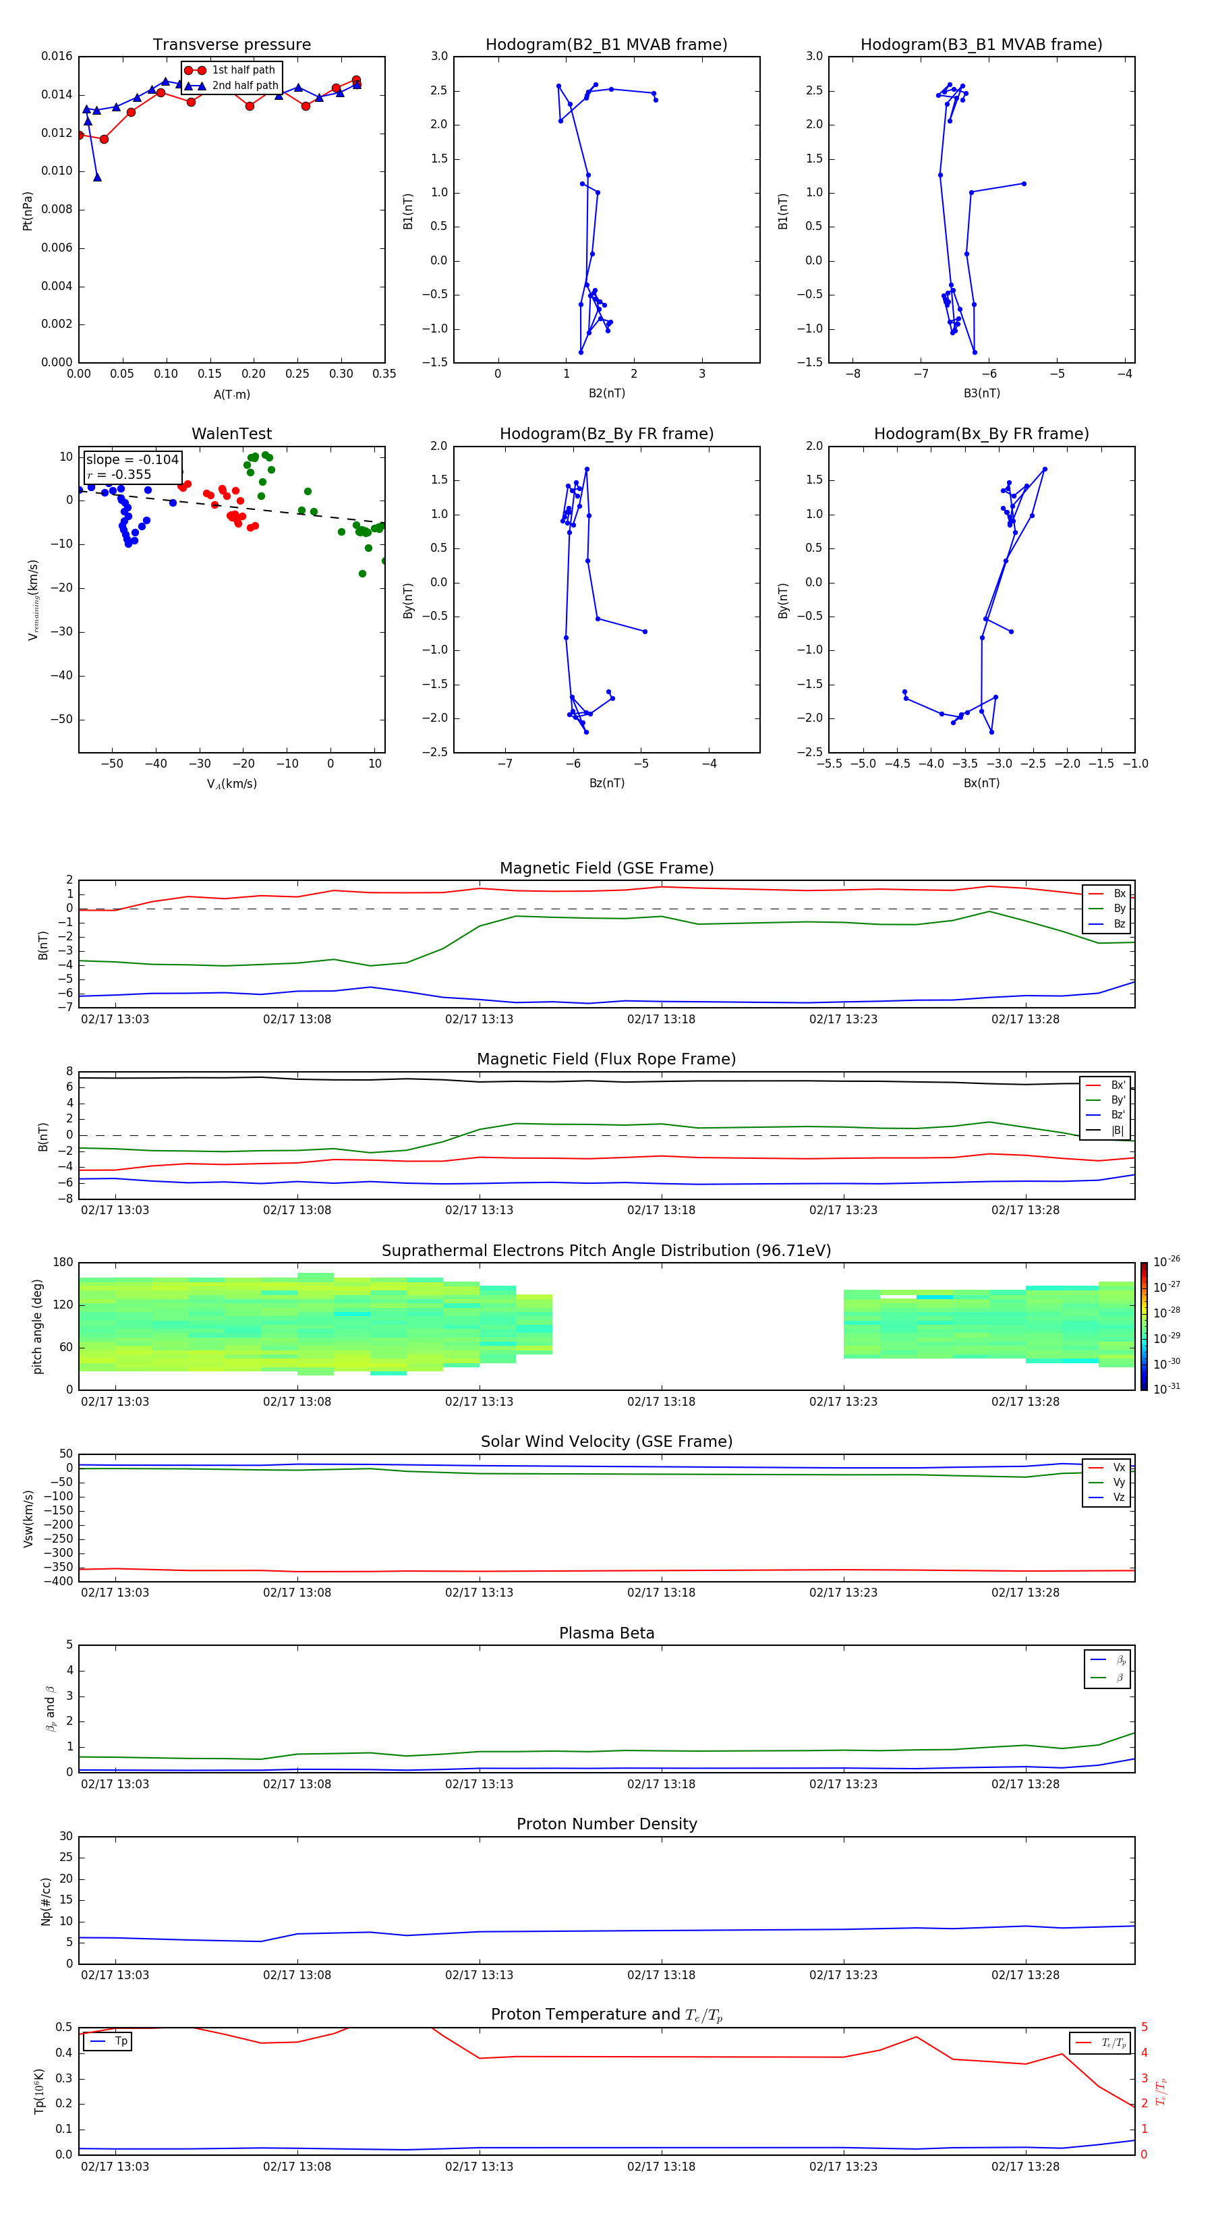1214x2226 pixels.
Task: Click the 10^-26 color bar label
Action: pos(1165,1261)
